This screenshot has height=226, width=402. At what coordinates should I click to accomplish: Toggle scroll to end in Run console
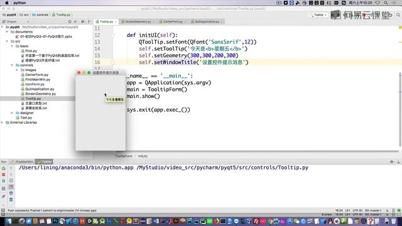pyautogui.click(x=11, y=187)
